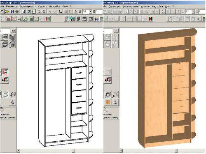Click the red X delete icon in wireframe window
This screenshot has width=206, height=154.
(14, 19)
